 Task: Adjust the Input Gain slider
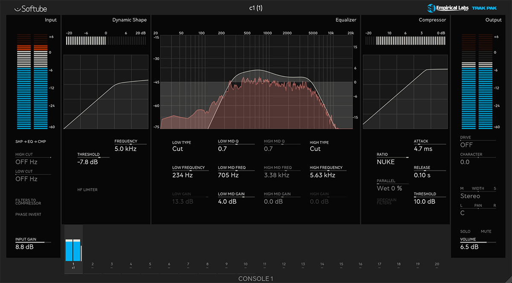pos(33,243)
